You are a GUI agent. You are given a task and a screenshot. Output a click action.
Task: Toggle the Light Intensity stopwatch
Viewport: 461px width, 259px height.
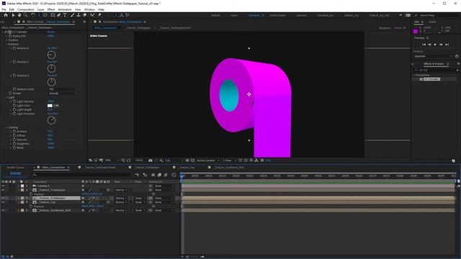[x=14, y=101]
